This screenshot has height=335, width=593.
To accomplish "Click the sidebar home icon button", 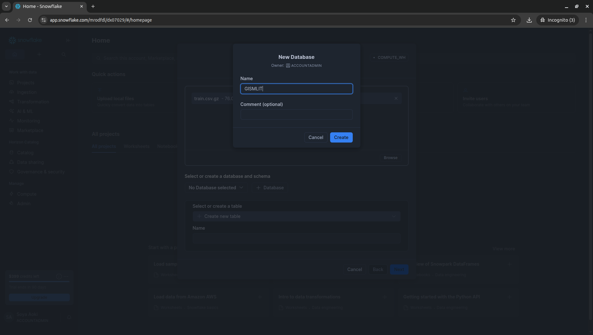I will pos(15,54).
